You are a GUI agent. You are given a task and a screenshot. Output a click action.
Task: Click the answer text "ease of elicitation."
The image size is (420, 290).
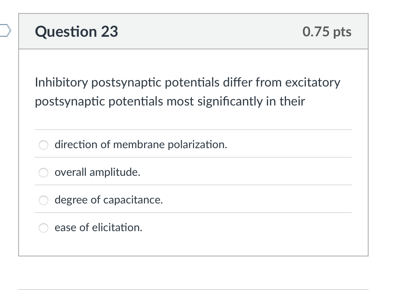[99, 228]
